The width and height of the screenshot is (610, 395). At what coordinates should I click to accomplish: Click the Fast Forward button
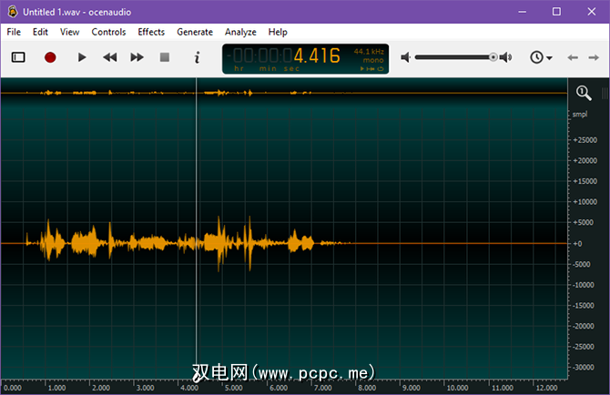(x=137, y=57)
